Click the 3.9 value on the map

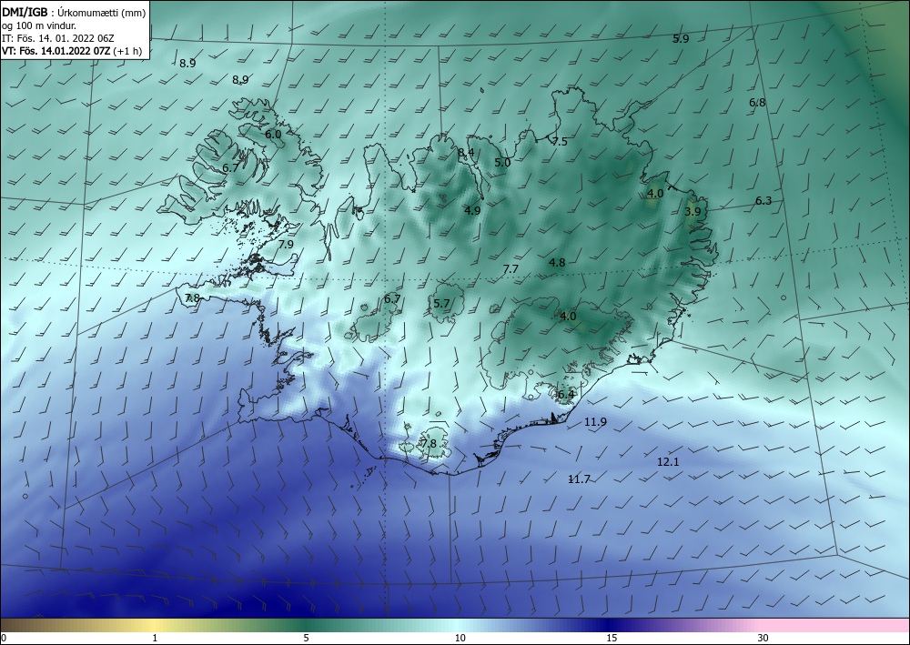click(x=693, y=212)
